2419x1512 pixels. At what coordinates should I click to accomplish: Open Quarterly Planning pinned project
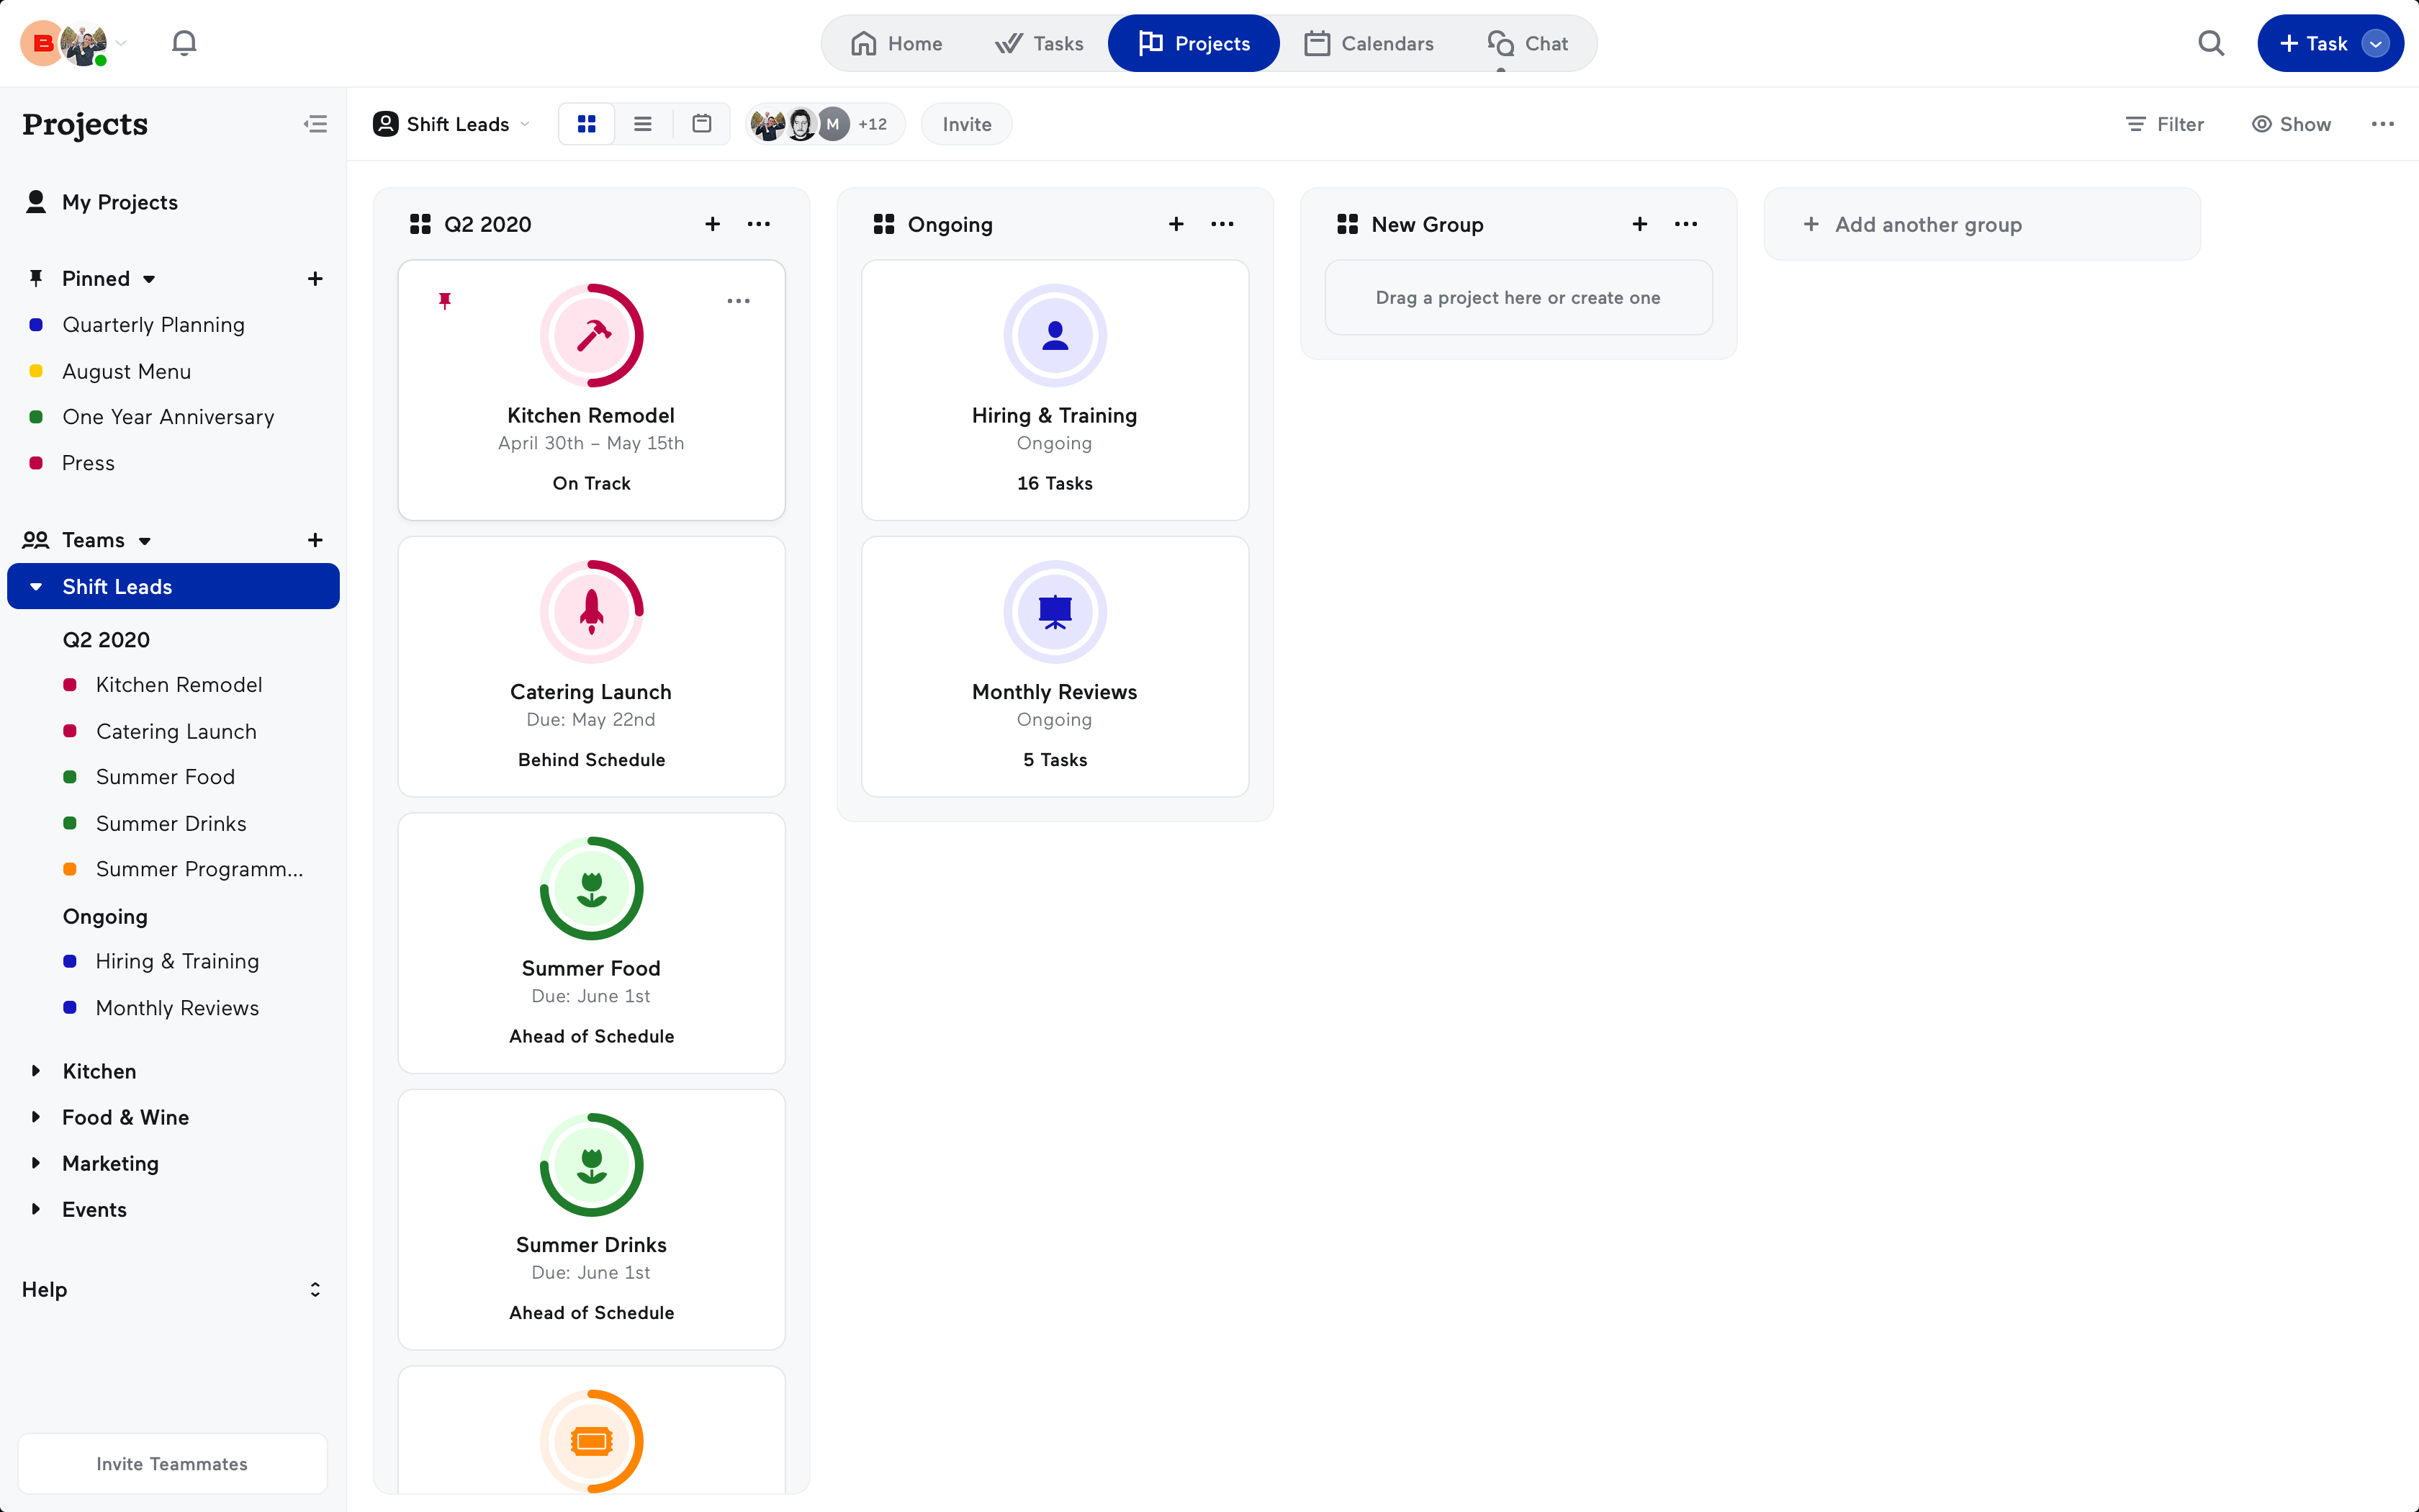click(x=153, y=325)
